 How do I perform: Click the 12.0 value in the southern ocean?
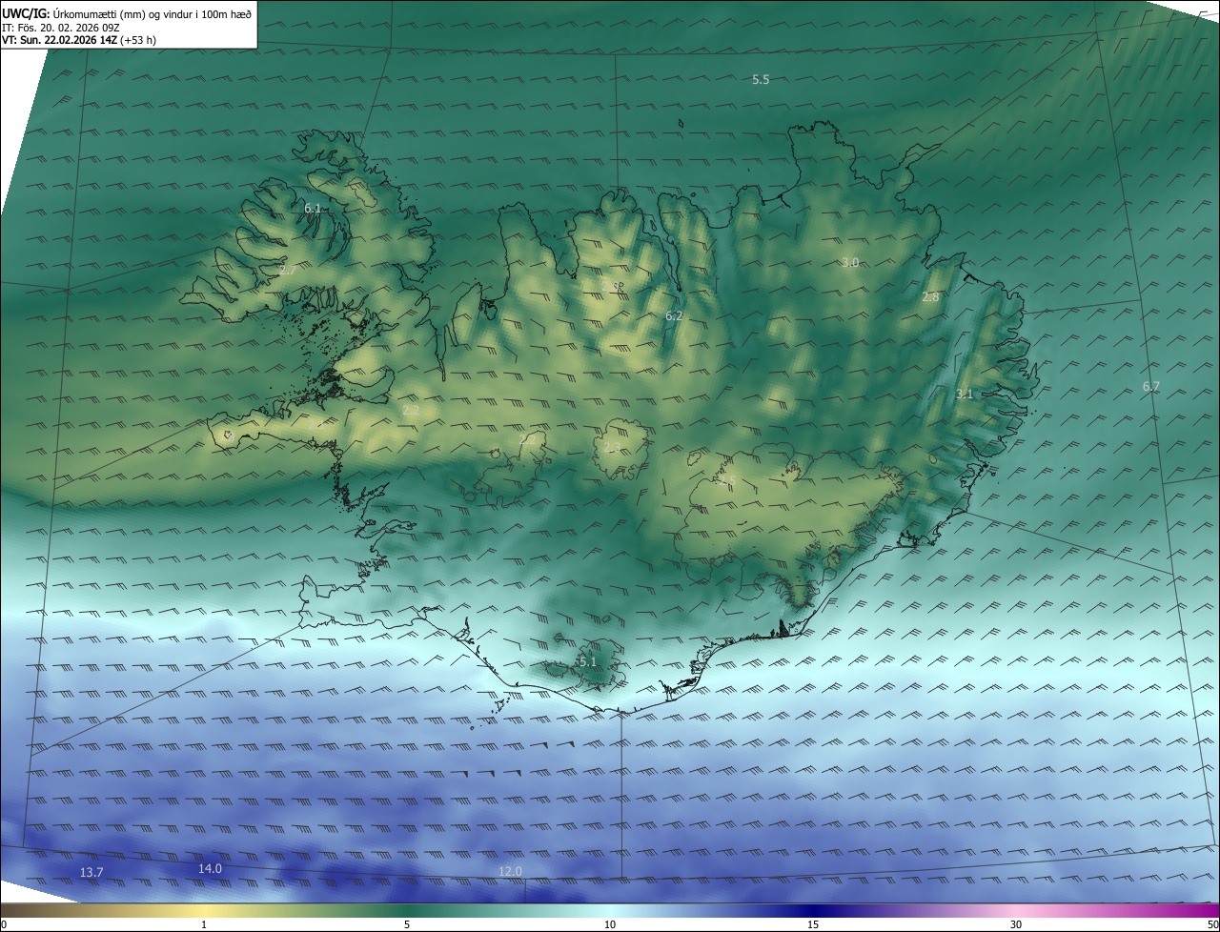point(510,871)
